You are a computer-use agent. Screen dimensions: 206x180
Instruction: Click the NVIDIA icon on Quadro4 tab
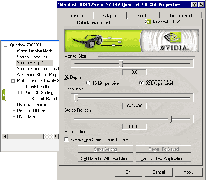148,22
